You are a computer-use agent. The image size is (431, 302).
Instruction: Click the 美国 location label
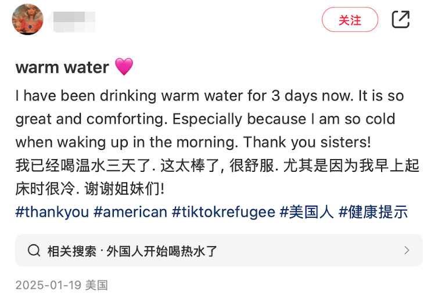96,285
